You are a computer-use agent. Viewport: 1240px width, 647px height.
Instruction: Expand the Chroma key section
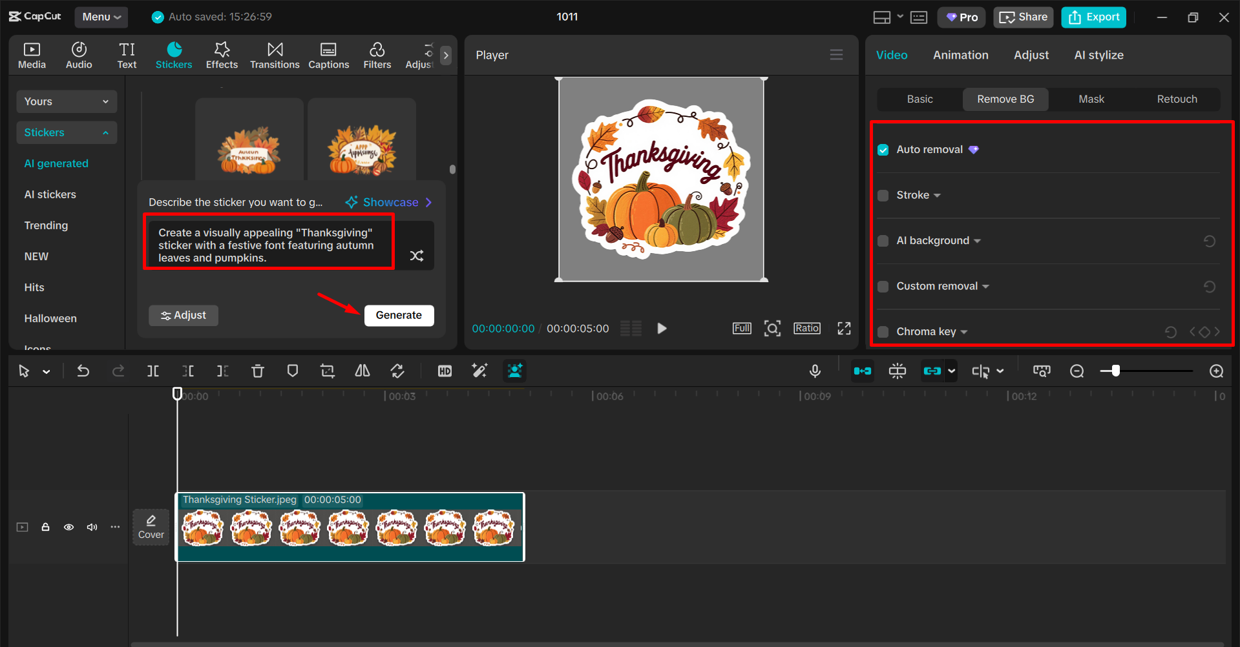(x=964, y=331)
